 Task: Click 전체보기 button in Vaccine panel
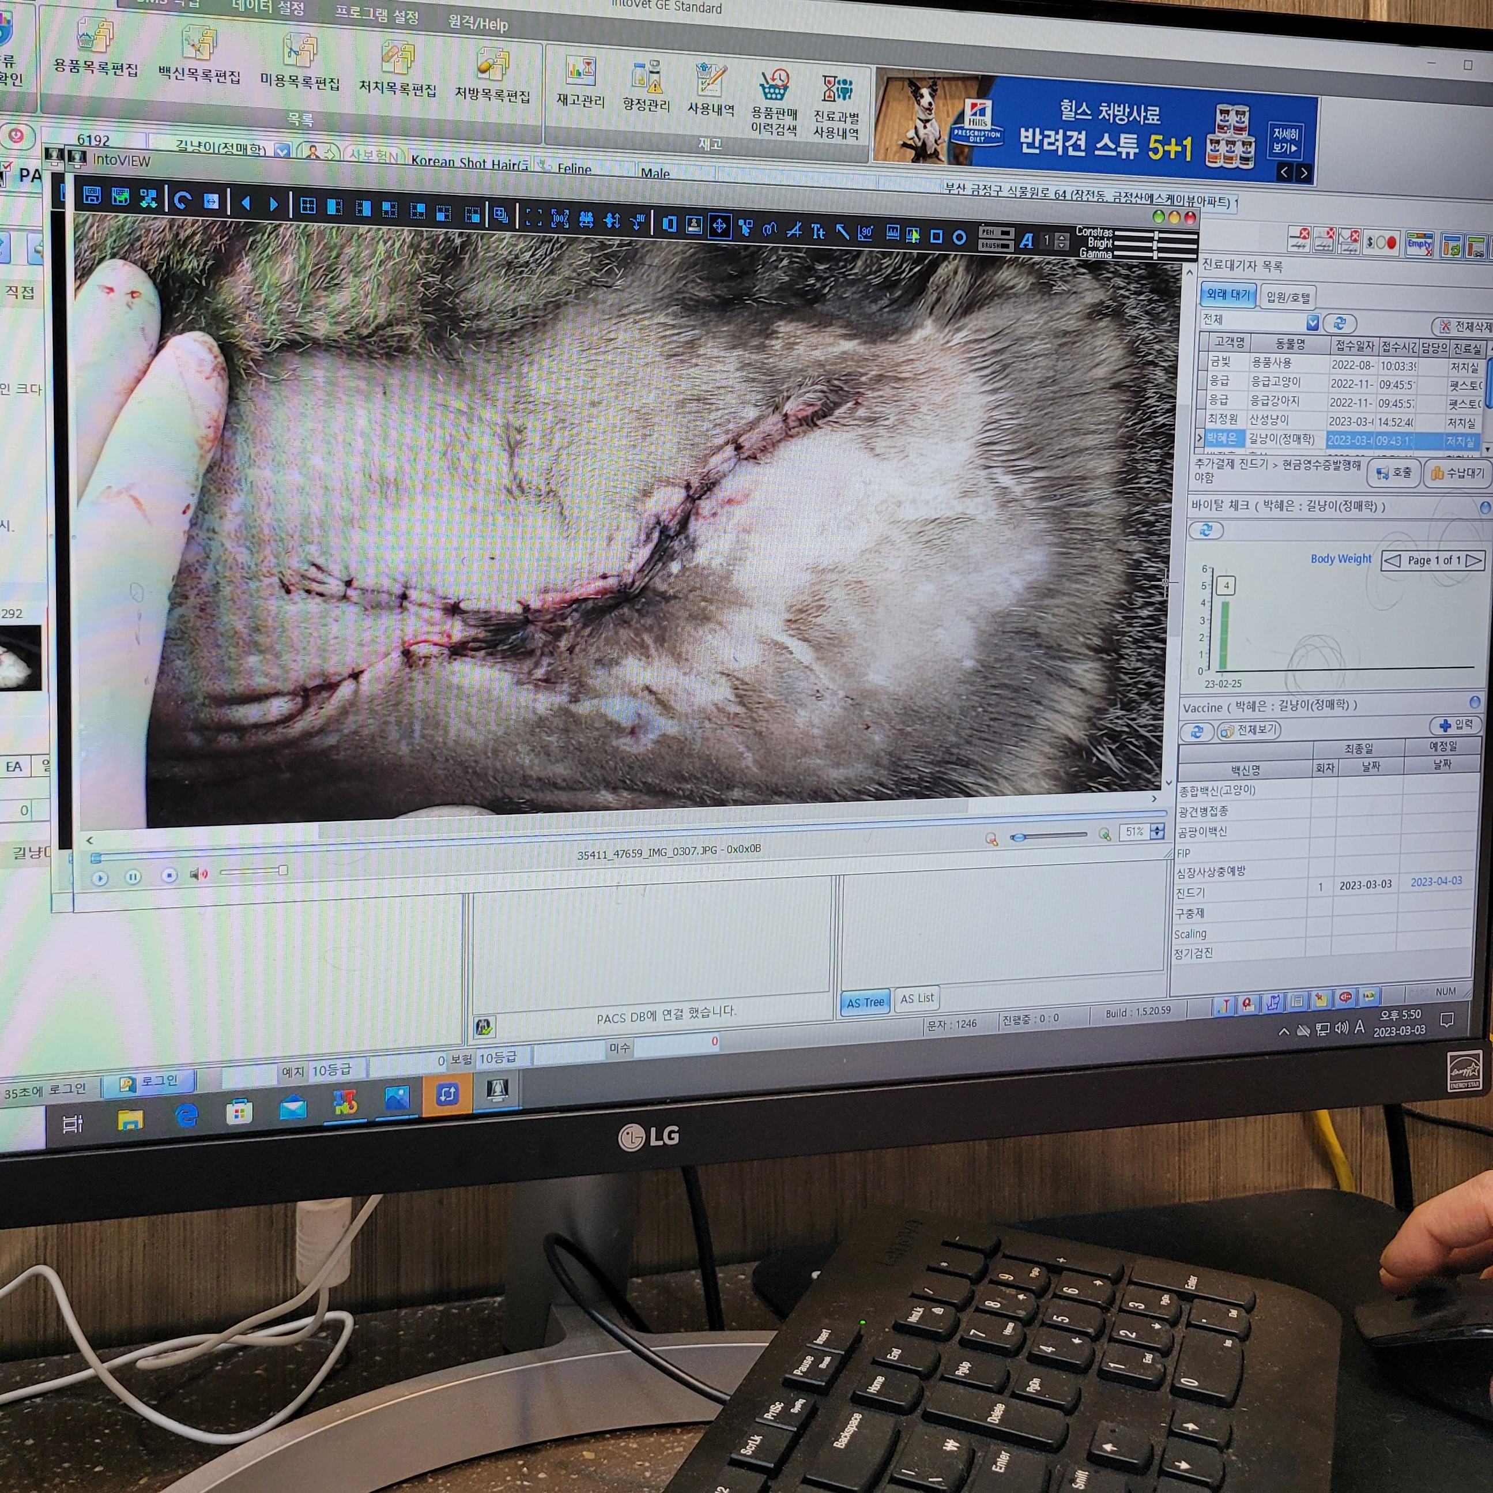[x=1250, y=730]
